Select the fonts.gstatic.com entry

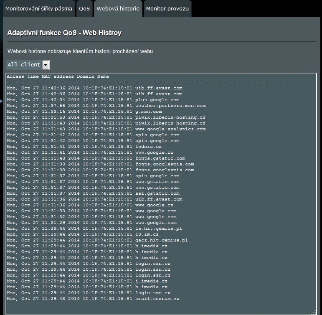tap(96, 158)
